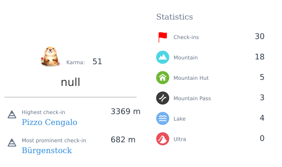Select the cyan Mountain icon
The image size is (282, 167).
pyautogui.click(x=163, y=57)
